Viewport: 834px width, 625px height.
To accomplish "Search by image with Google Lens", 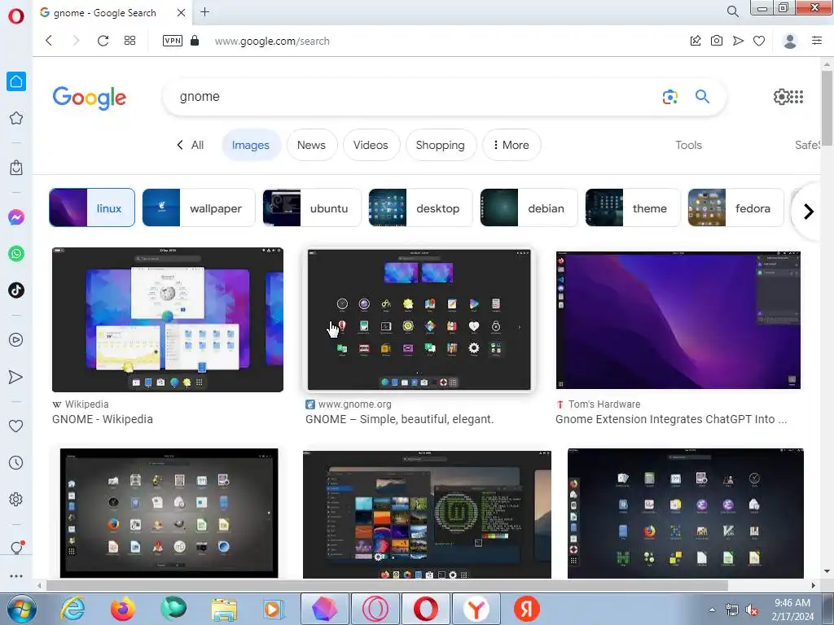I will pos(670,97).
